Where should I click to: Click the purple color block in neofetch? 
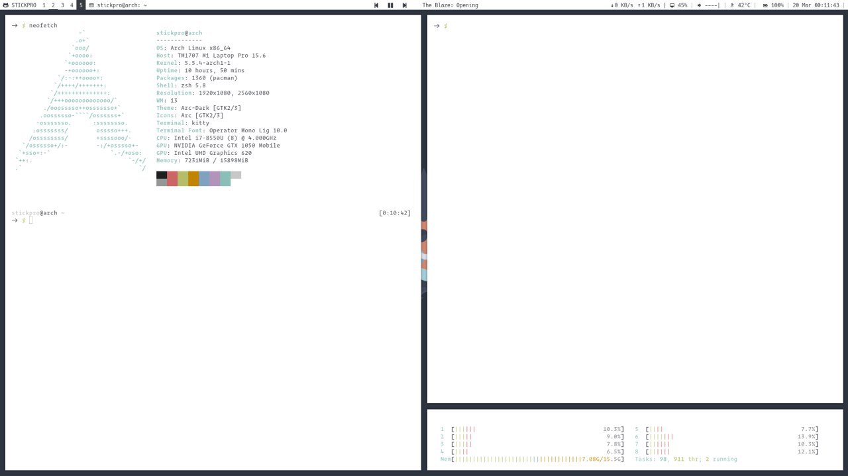[215, 179]
